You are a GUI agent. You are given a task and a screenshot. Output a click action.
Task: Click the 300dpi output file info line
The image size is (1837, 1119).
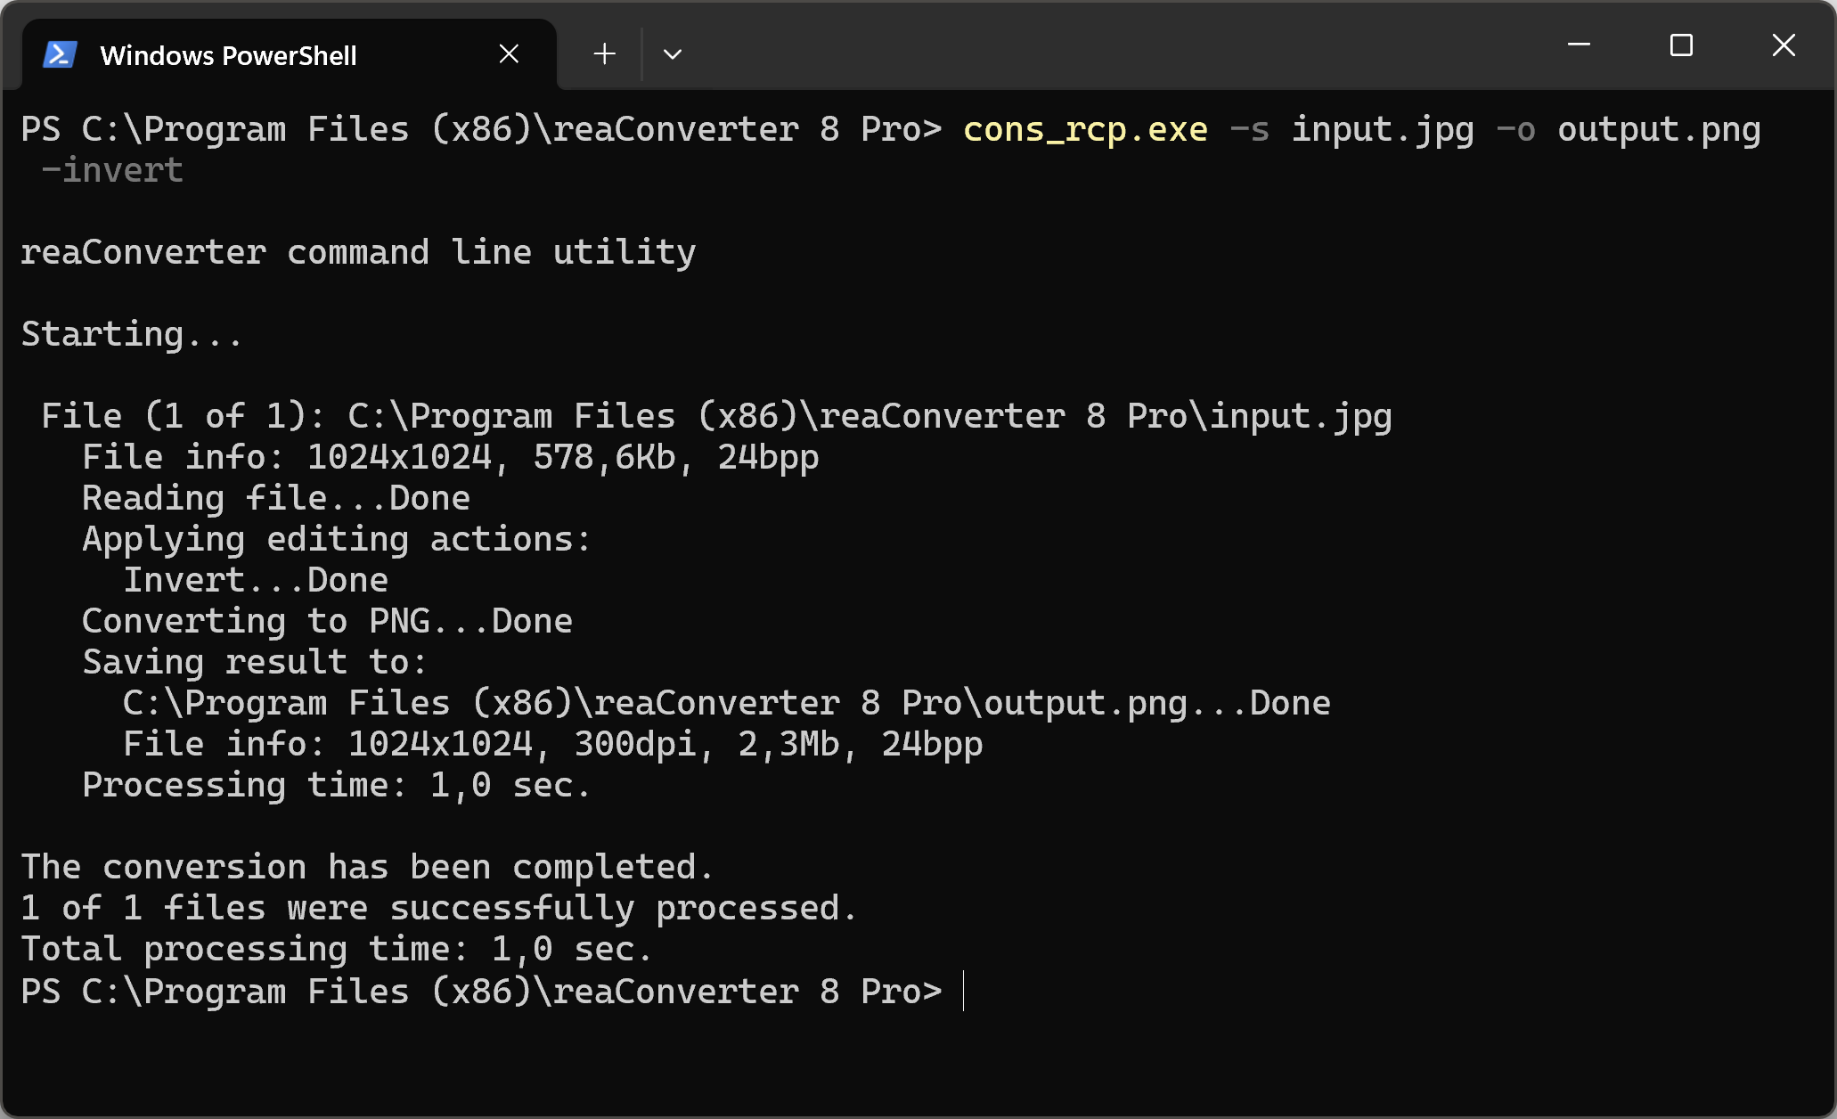coord(552,744)
